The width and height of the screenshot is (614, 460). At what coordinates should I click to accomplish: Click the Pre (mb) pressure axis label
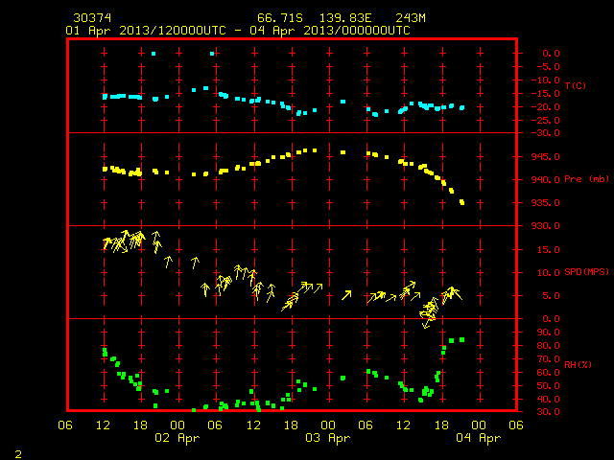(586, 179)
